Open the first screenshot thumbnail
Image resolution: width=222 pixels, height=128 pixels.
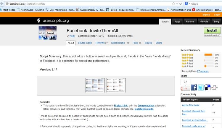pos(95,85)
